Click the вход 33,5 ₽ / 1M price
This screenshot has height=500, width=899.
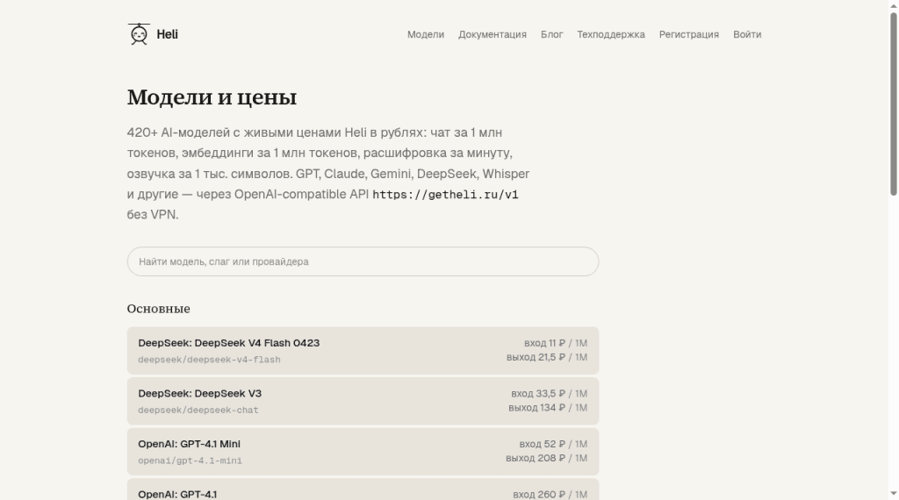550,394
